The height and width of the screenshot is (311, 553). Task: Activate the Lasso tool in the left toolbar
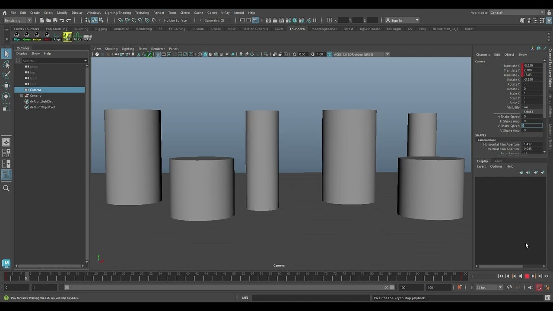pyautogui.click(x=6, y=64)
